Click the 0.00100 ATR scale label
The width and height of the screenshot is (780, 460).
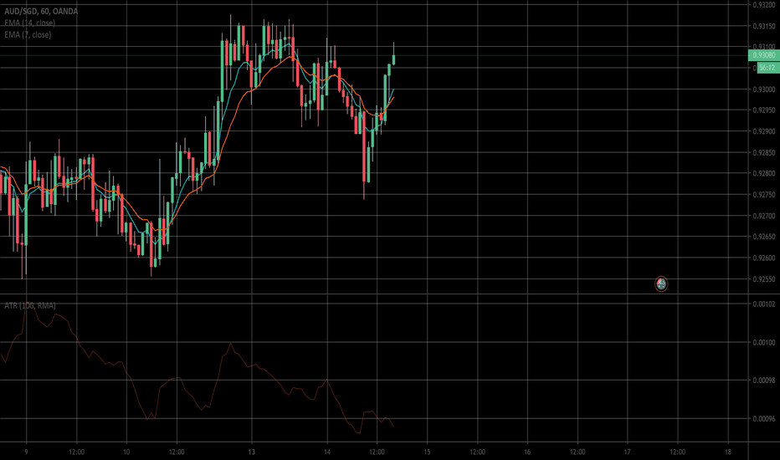pos(762,342)
